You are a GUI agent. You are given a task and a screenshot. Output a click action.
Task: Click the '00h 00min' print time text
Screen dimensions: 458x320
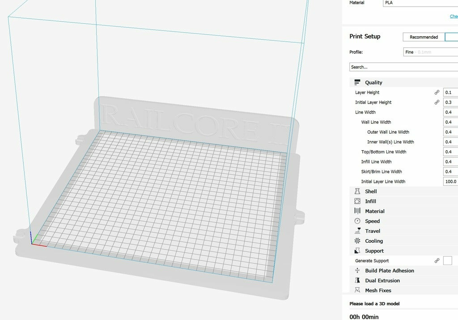tap(364, 317)
